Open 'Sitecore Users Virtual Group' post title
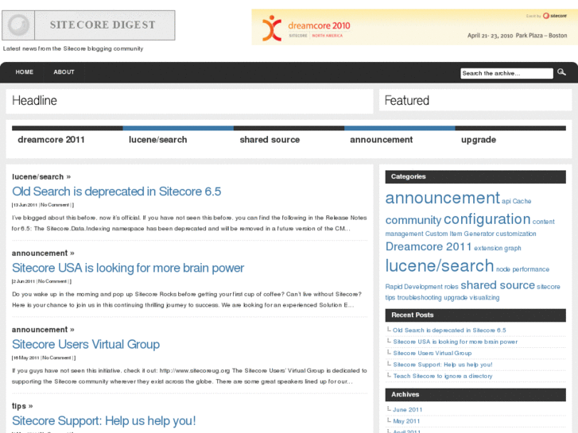Image resolution: width=578 pixels, height=433 pixels. click(x=86, y=344)
